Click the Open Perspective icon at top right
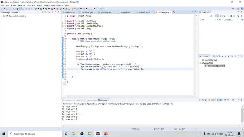The width and height of the screenshot is (244, 137). [x=238, y=9]
